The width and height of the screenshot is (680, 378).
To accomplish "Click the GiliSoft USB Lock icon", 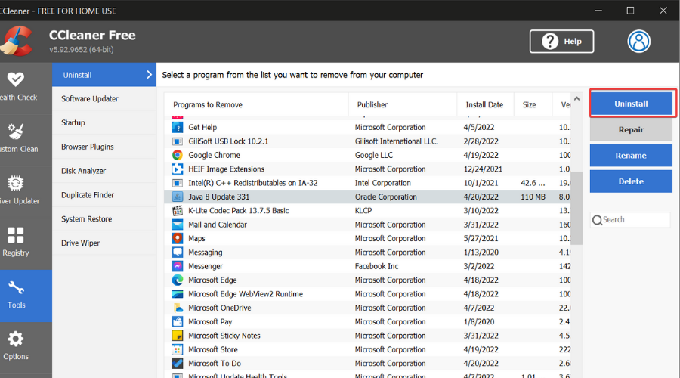I will click(178, 141).
